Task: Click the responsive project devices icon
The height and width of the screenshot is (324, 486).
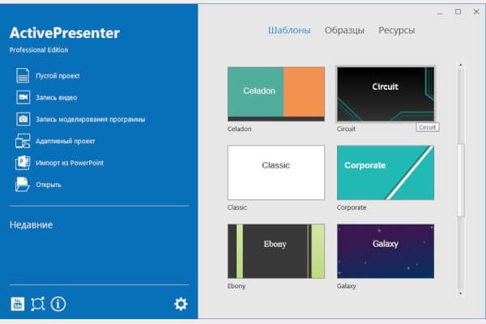Action: point(23,141)
